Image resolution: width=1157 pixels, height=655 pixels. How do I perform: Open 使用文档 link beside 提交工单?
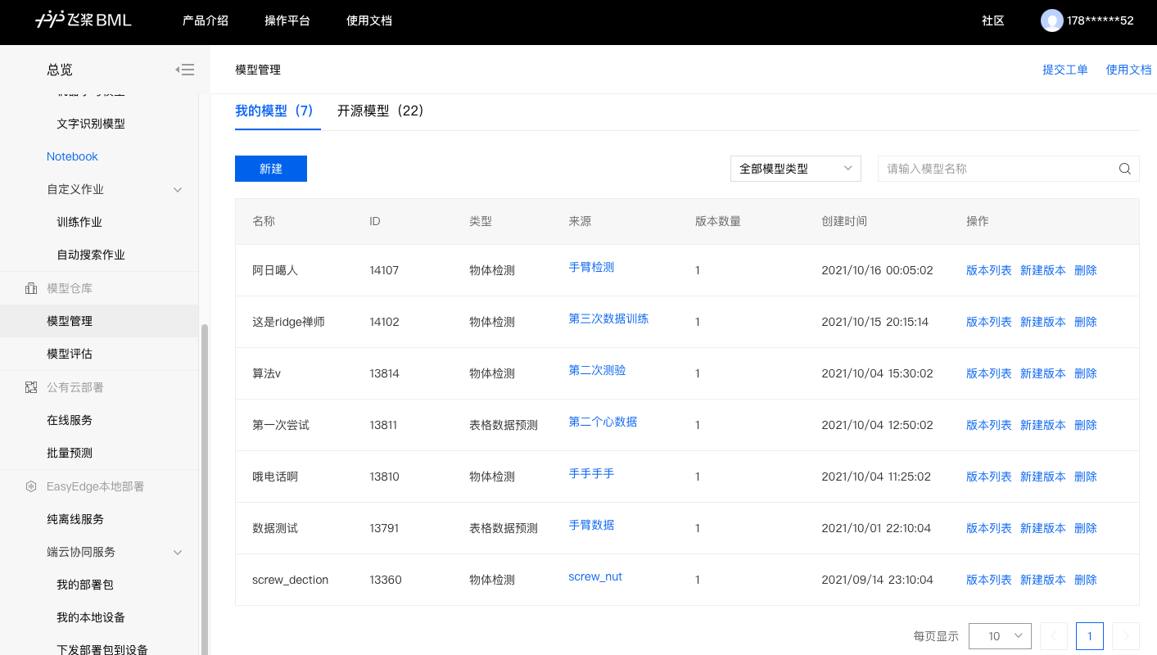(x=1129, y=70)
